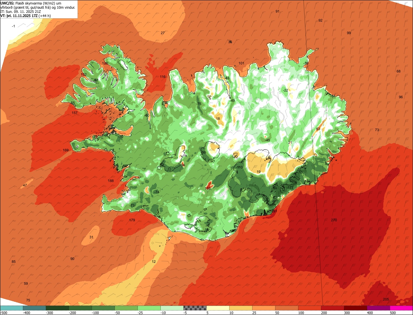The height and width of the screenshot is (315, 413).
Task: Click the '92' value on the map
Action: pyautogui.click(x=320, y=20)
